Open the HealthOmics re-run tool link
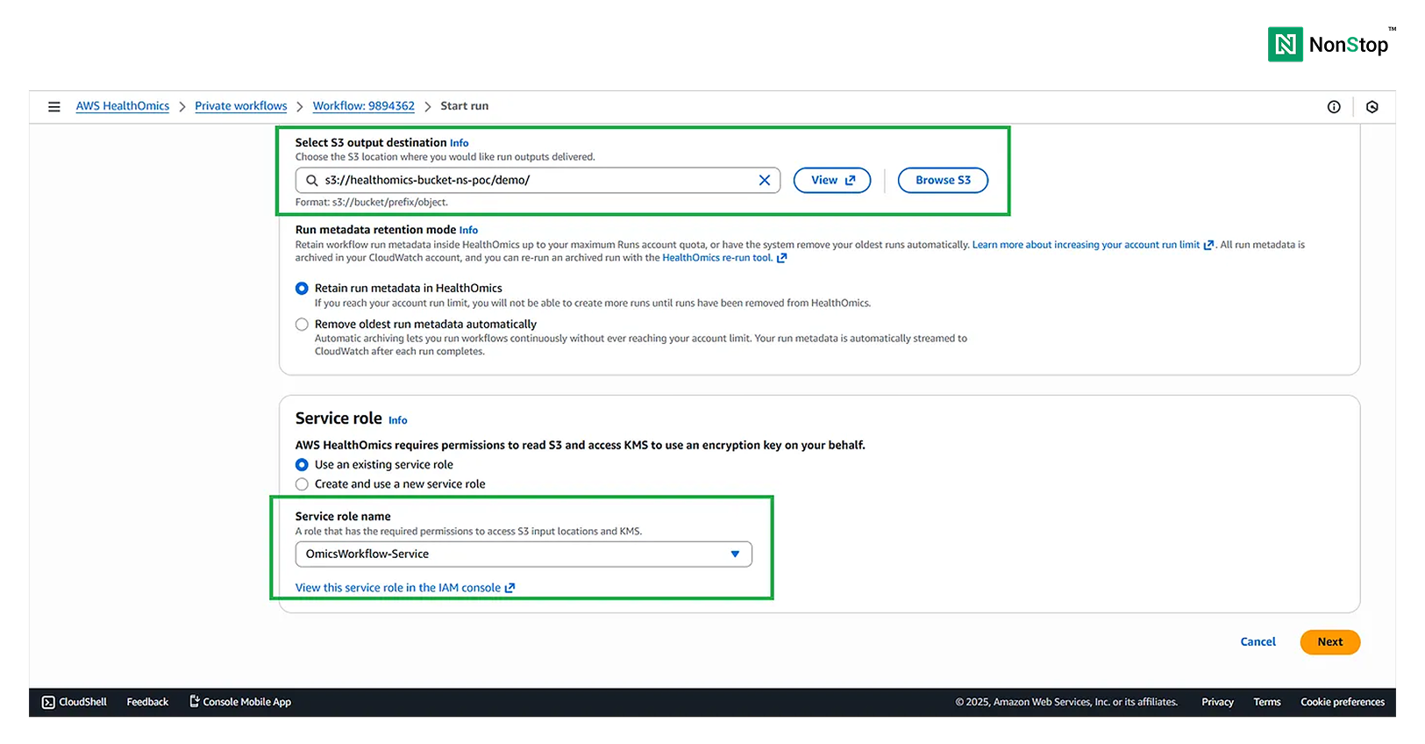Viewport: 1425px width, 744px height. [x=724, y=258]
